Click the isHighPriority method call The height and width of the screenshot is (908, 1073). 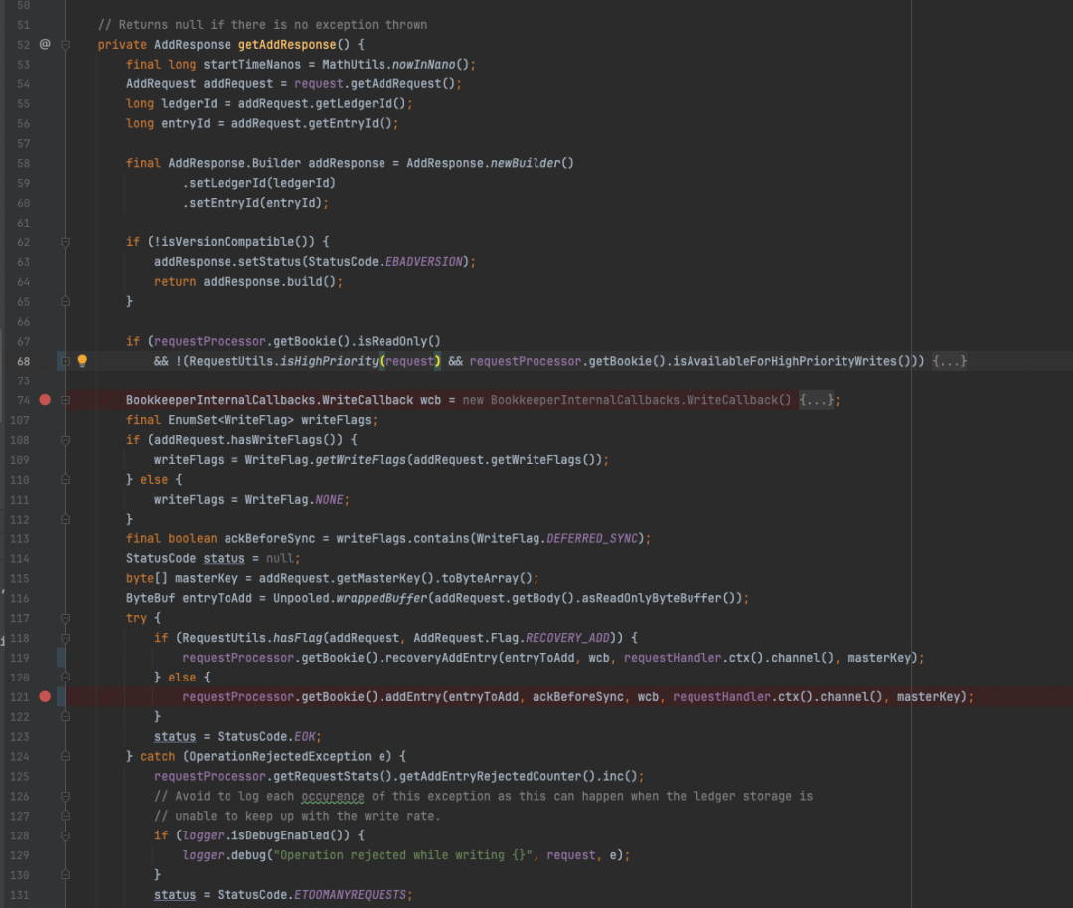pos(329,361)
